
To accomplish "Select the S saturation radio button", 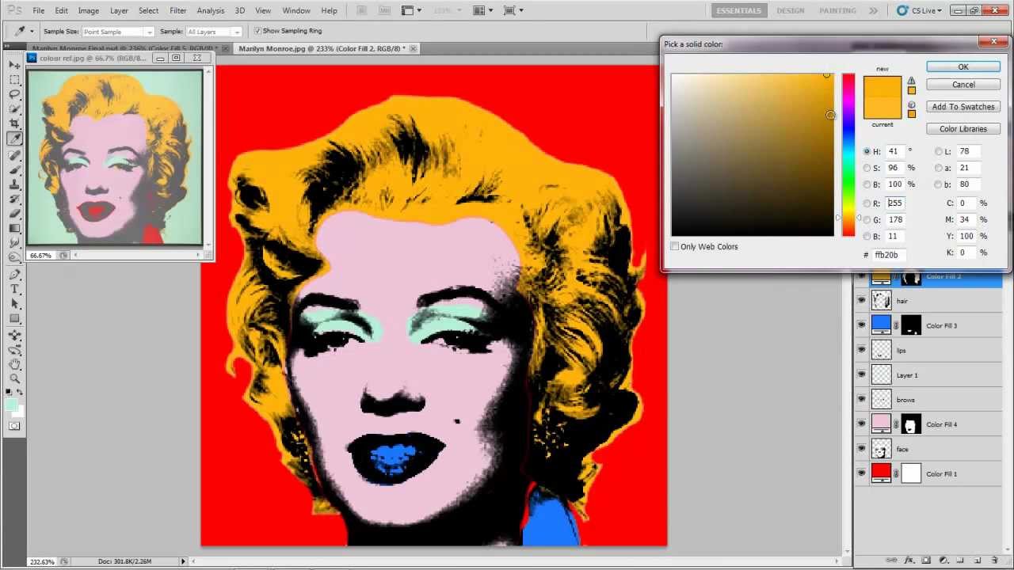I will pos(867,168).
